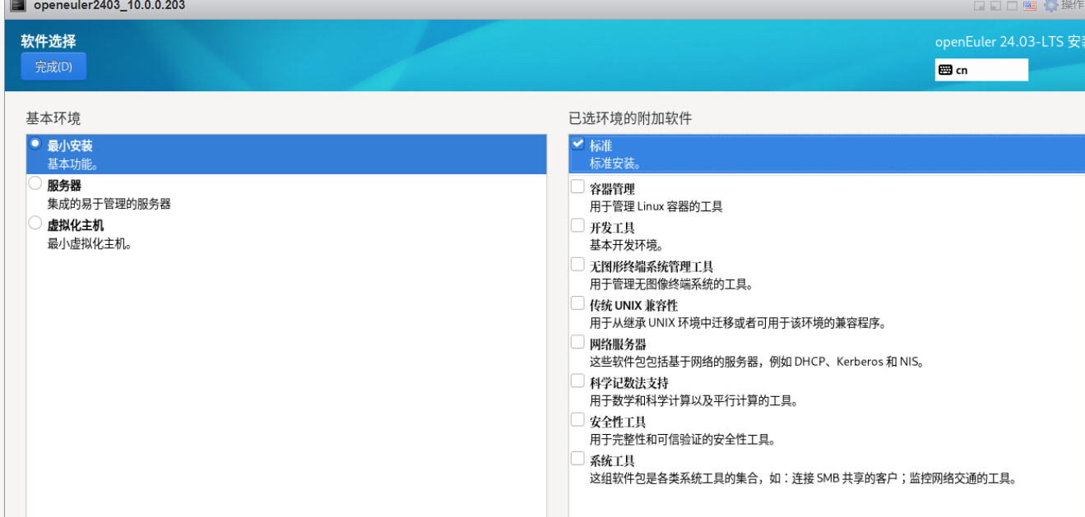Check the 开发工具 checkbox
This screenshot has height=517, width=1085.
pos(577,225)
